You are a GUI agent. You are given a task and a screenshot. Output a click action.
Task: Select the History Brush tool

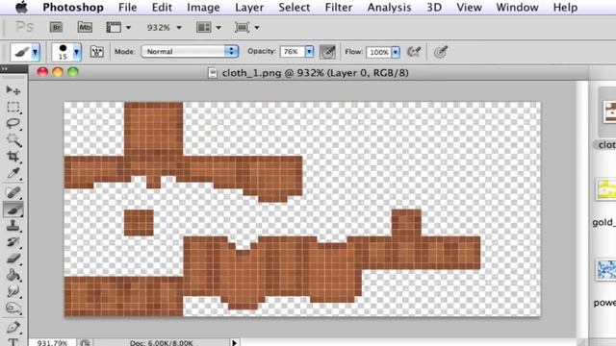tap(13, 242)
